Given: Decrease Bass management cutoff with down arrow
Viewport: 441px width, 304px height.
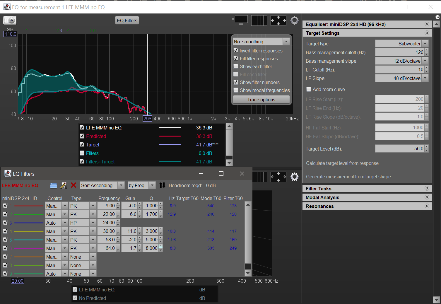Looking at the screenshot, I should 426,54.
